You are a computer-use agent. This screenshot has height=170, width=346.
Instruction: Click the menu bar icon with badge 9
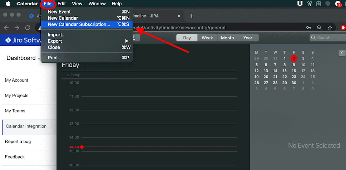[338, 4]
